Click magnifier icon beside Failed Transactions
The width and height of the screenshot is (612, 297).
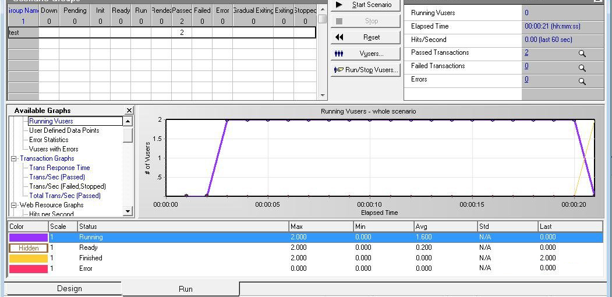[582, 68]
